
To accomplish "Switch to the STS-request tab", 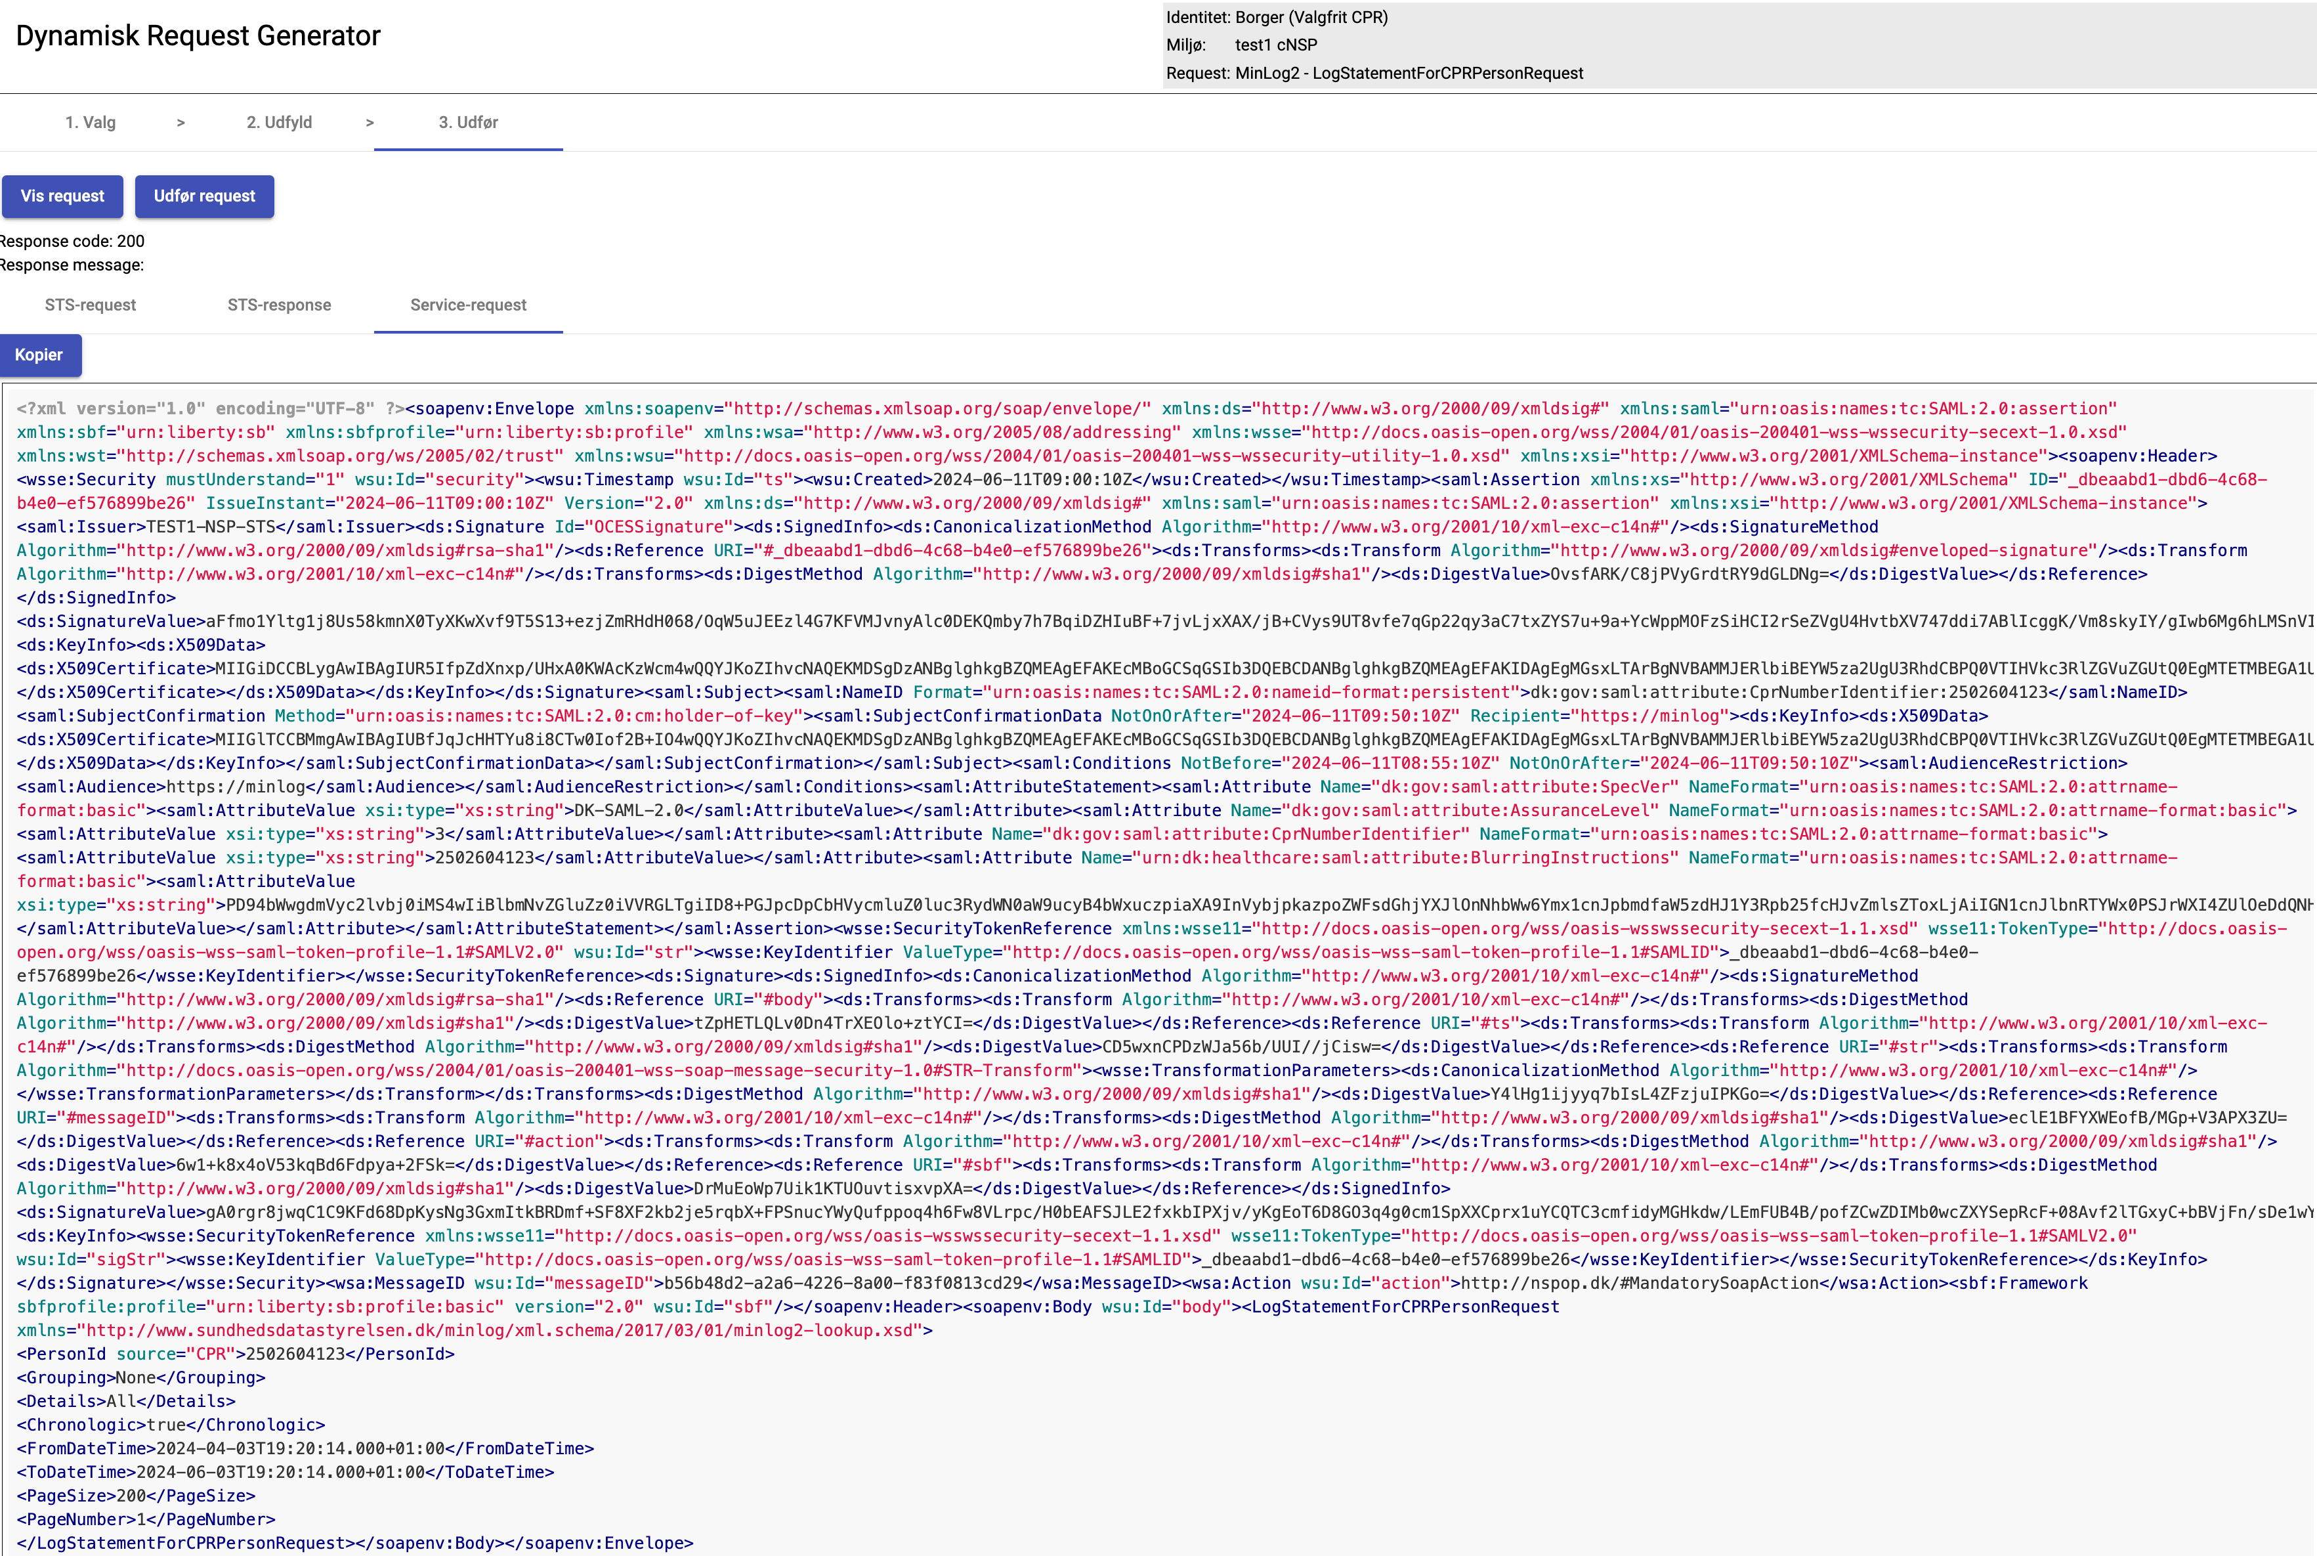I will pyautogui.click(x=91, y=305).
